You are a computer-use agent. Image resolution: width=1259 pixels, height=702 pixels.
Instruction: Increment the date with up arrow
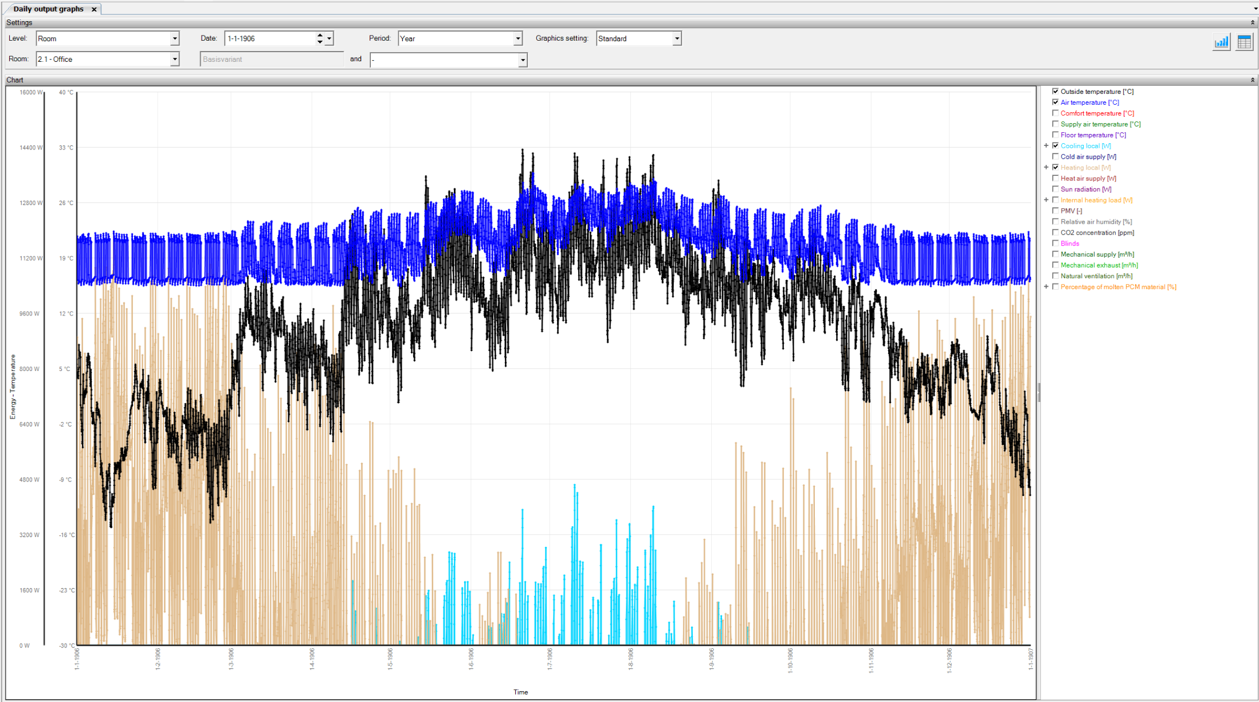[x=320, y=36]
